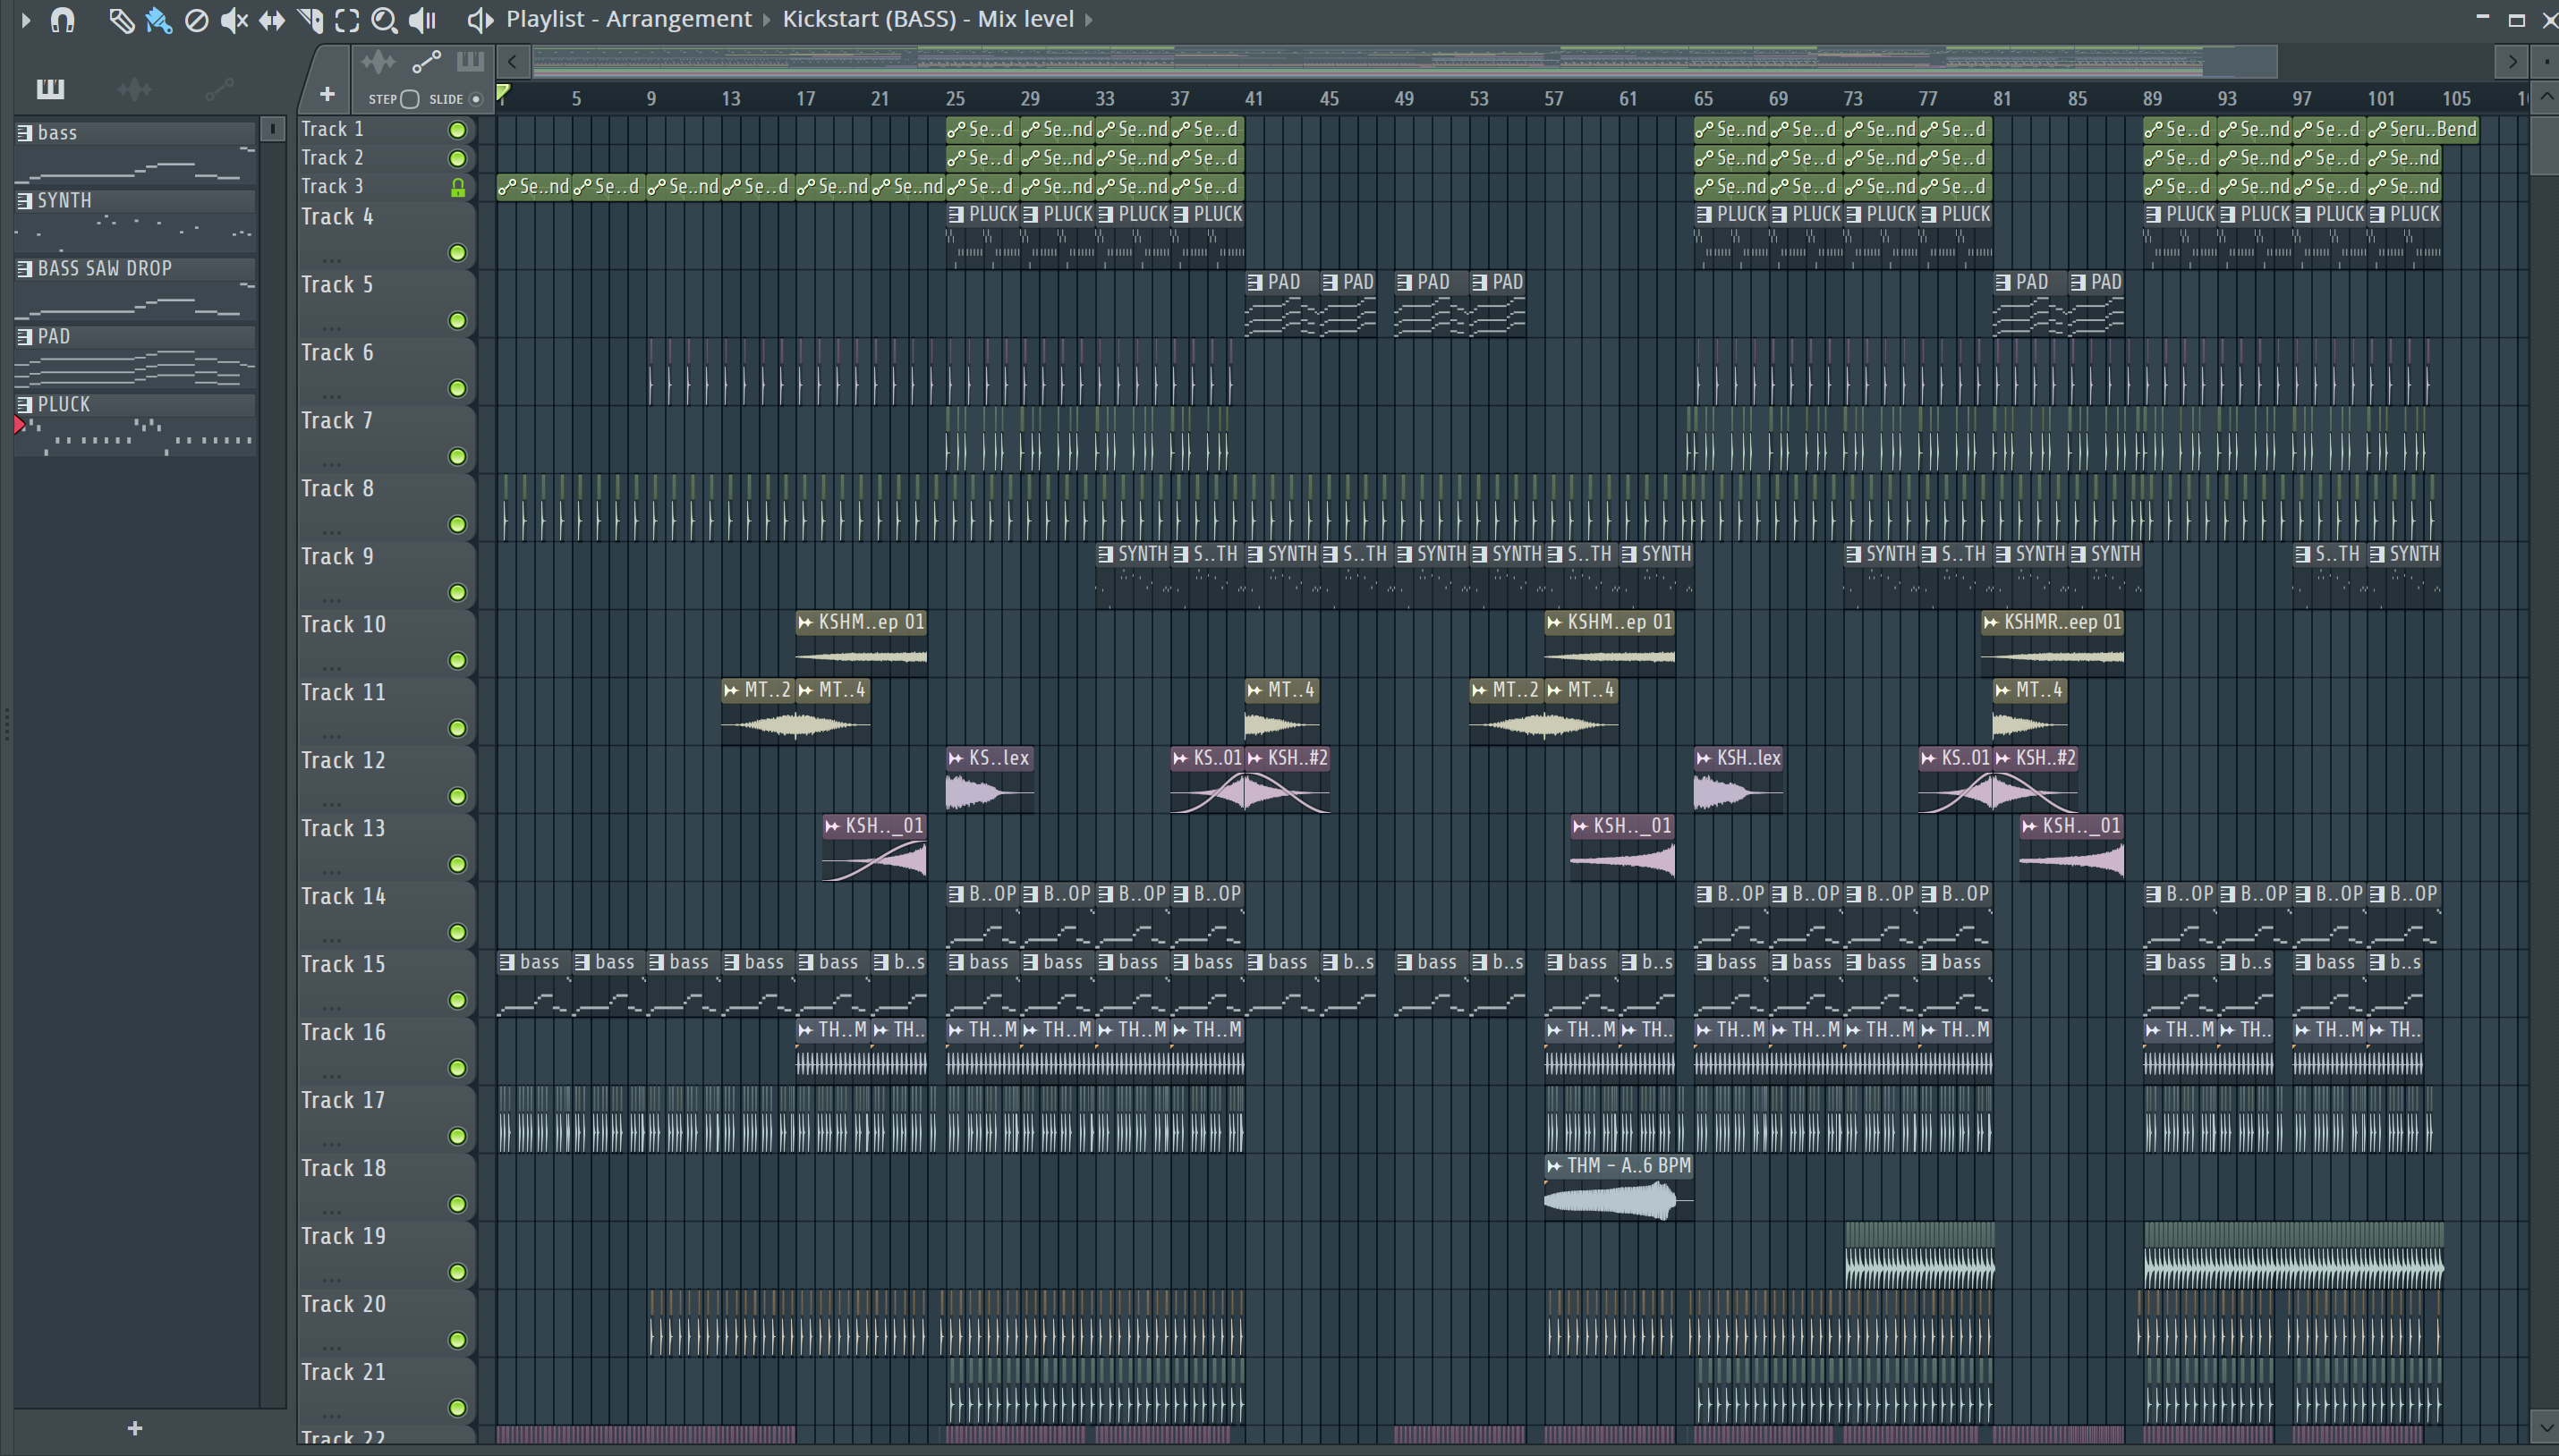Add a track with the plus button beside STEP
This screenshot has width=2559, height=1456.
(x=327, y=95)
